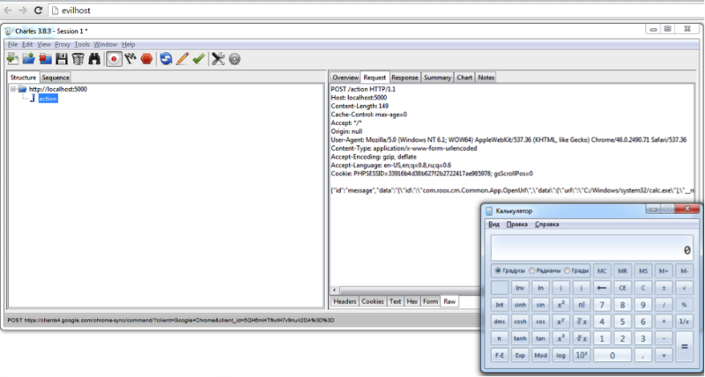
Task: Click the number 7 key in Calculator
Action: (x=602, y=305)
